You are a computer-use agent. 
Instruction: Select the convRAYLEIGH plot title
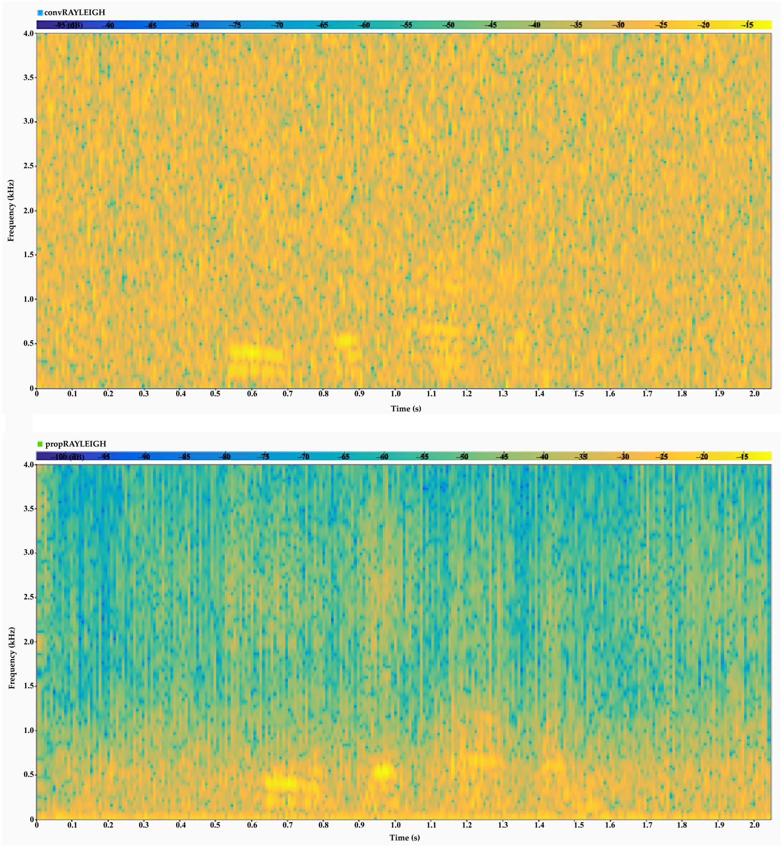coord(75,13)
